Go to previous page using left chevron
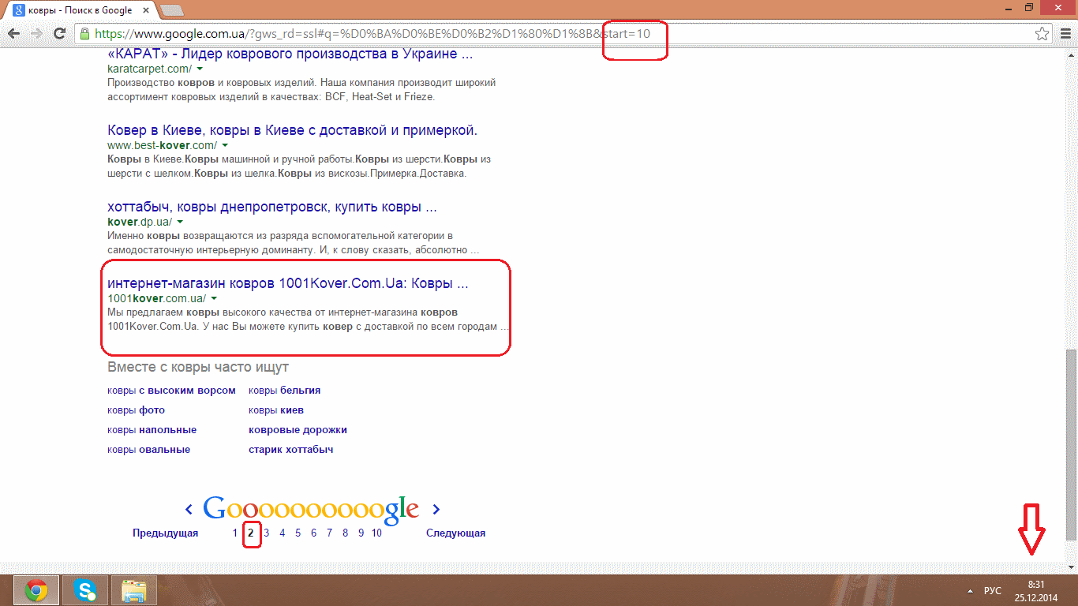 189,510
